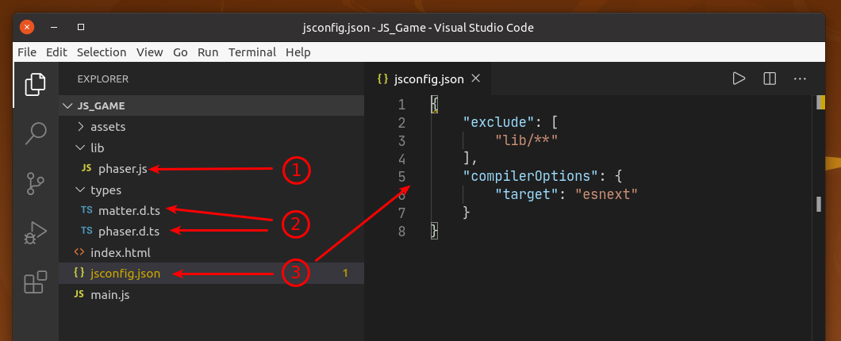Click the Split Editor icon
The image size is (841, 341).
[769, 79]
